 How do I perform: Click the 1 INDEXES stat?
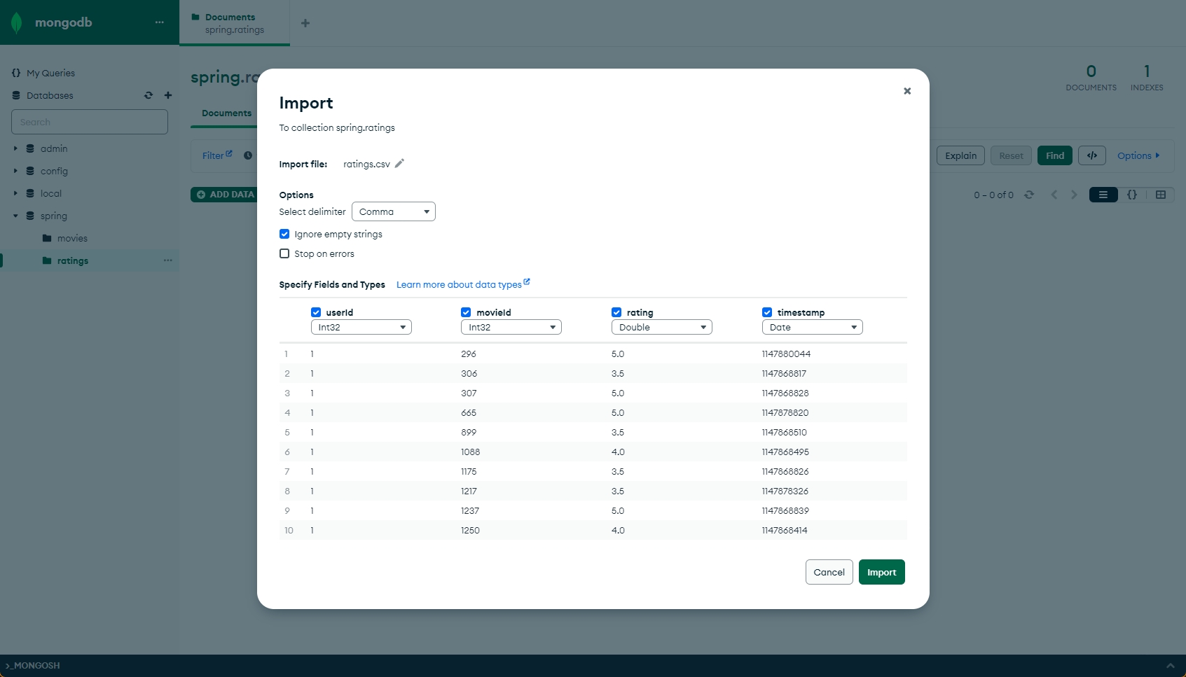tap(1147, 78)
